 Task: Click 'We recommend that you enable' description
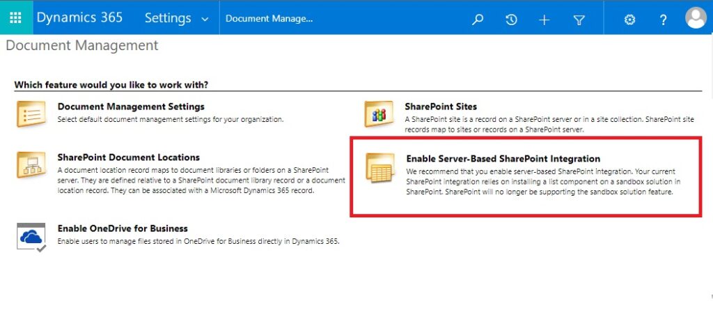[x=543, y=182]
